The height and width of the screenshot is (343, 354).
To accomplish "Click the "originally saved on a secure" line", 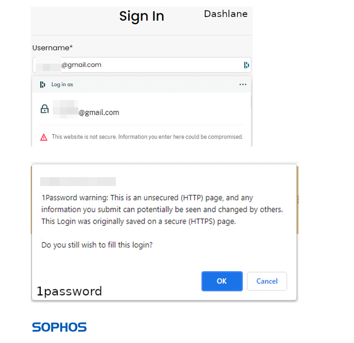I will [138, 221].
